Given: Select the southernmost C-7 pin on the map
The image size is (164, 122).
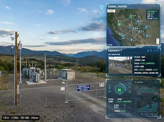Looking at the screenshot, I should tap(131, 40).
